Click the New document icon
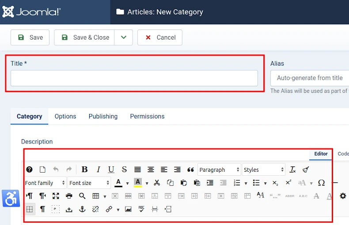The height and width of the screenshot is (225, 349). pyautogui.click(x=42, y=170)
